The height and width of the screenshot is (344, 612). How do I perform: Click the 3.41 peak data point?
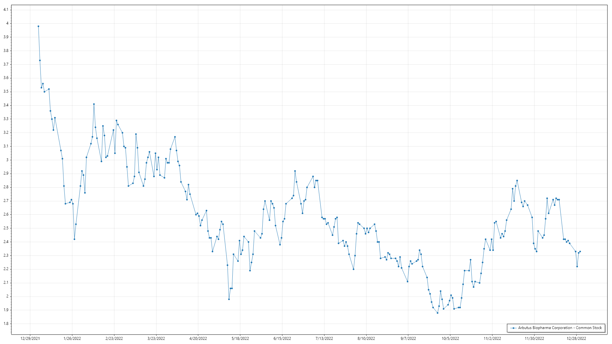(x=94, y=104)
